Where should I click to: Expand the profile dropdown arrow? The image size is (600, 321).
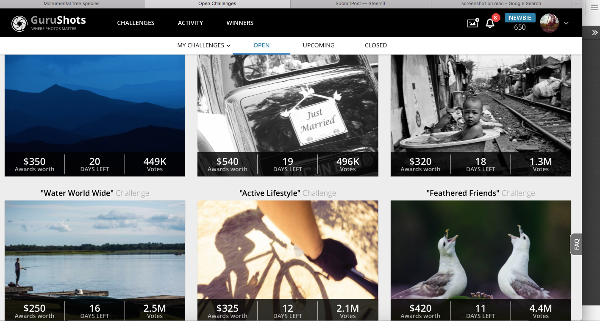566,23
